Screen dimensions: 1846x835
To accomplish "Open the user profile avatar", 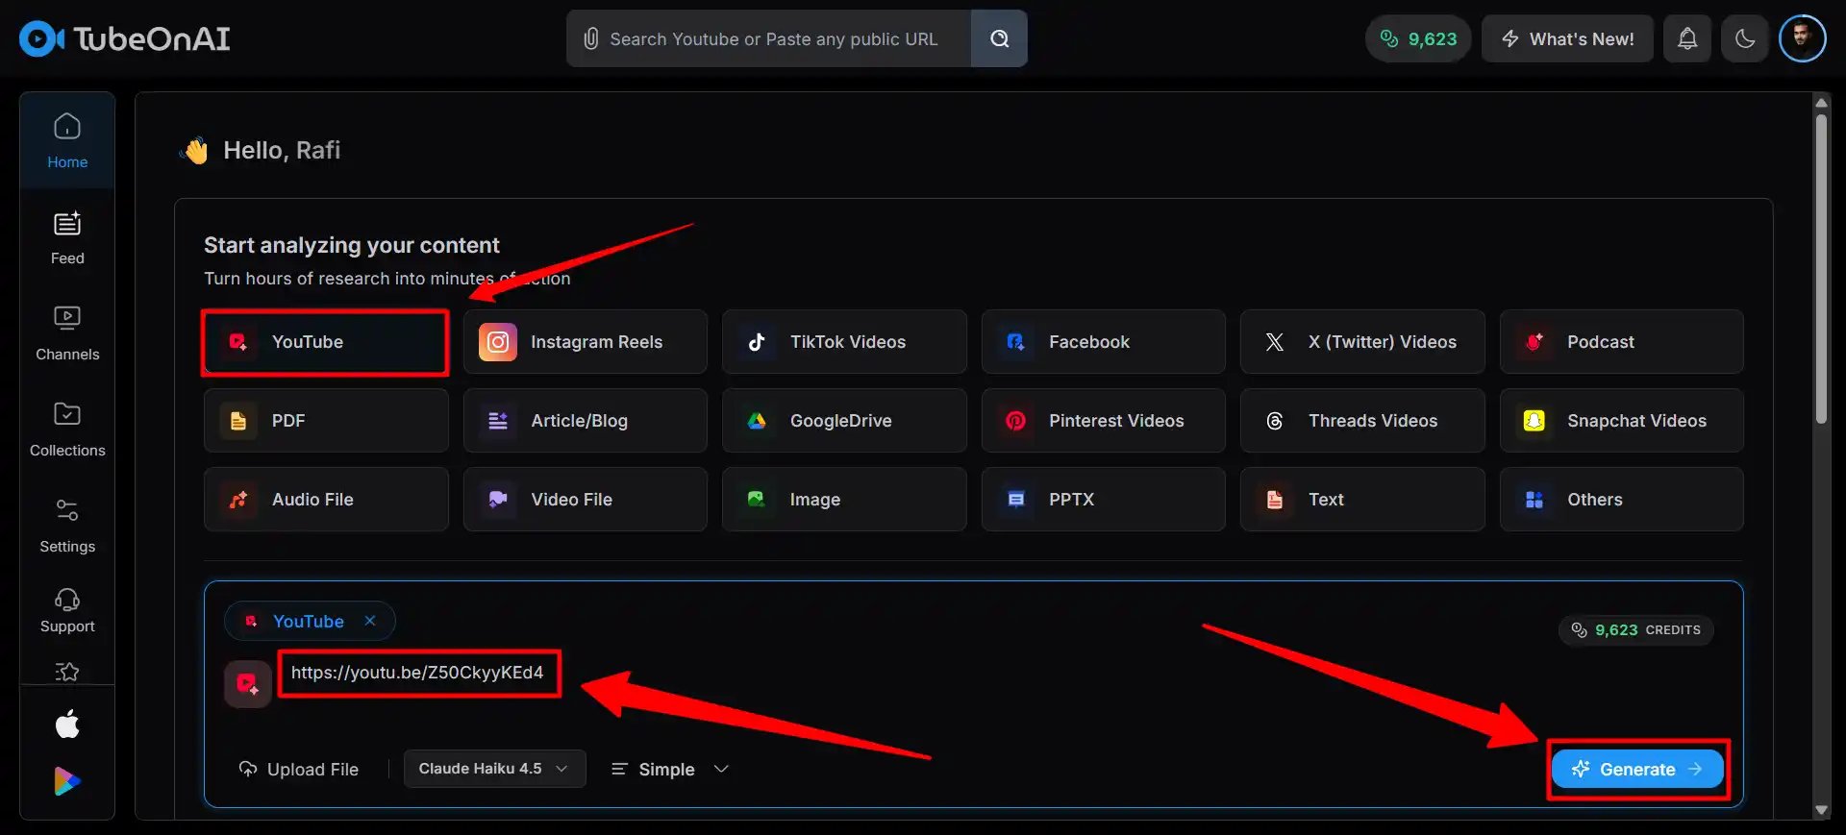I will pyautogui.click(x=1802, y=38).
